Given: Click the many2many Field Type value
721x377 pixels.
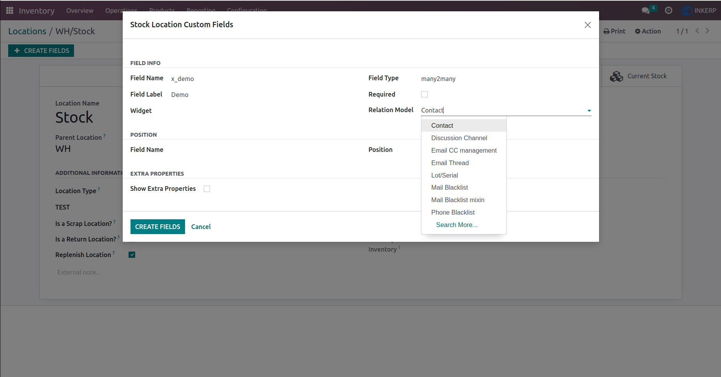Looking at the screenshot, I should coord(438,79).
